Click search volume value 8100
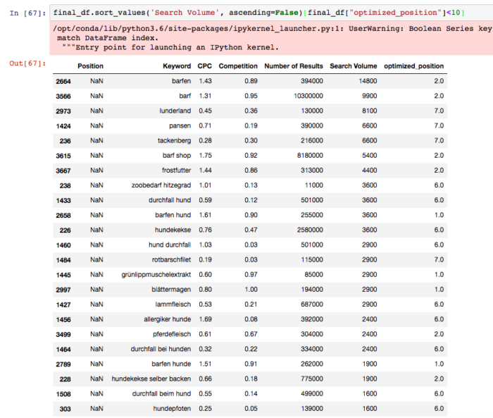The image size is (493, 418). [370, 111]
